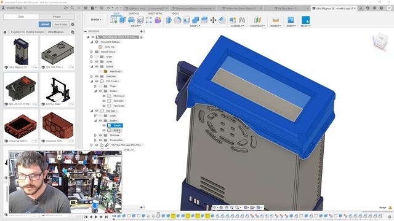Expand the Named Views node
This screenshot has width=394, height=221.
tap(92, 52)
